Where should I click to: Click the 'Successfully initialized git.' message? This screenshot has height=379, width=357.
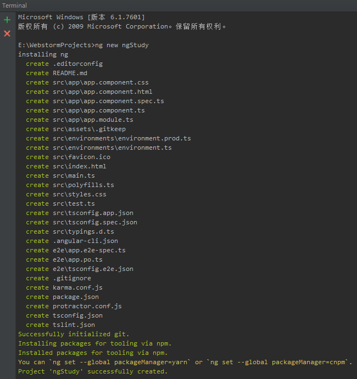coord(74,334)
